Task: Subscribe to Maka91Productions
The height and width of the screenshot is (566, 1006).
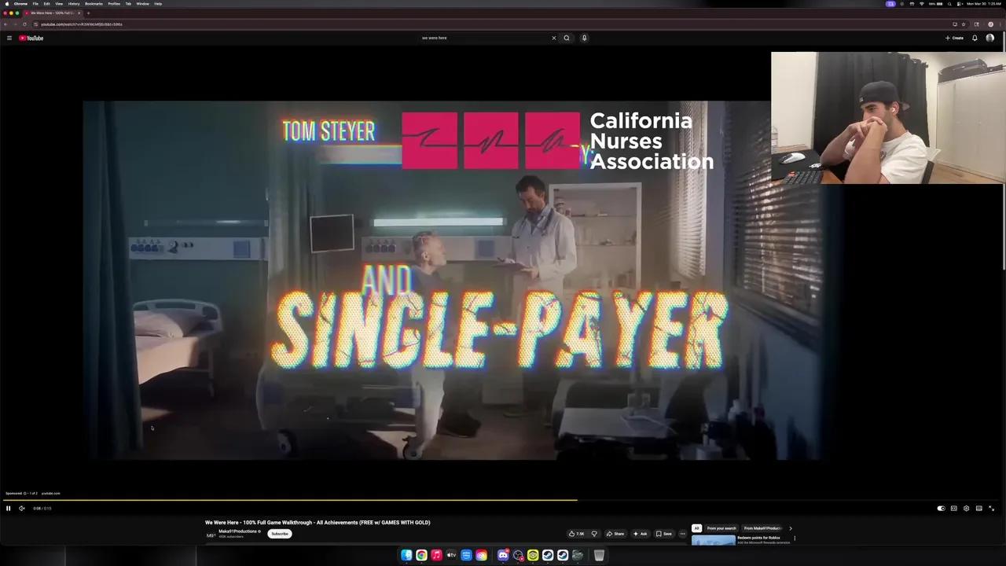Action: point(279,534)
